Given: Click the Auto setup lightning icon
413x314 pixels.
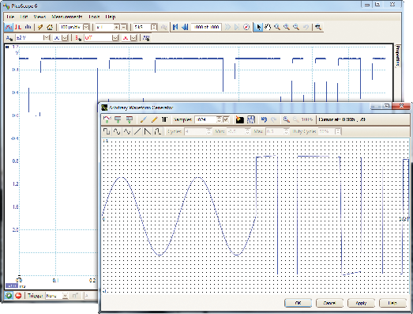Looking at the screenshot, I should coord(40,27).
